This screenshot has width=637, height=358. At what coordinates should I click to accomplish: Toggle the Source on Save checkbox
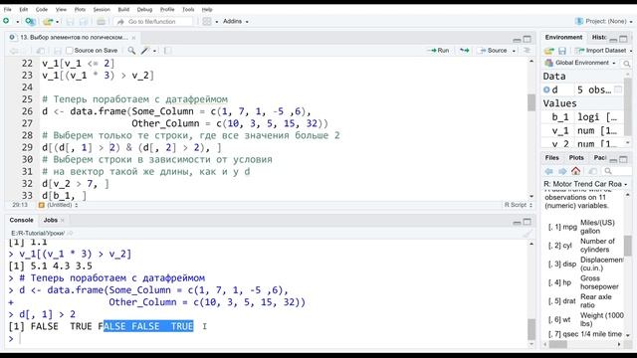[70, 51]
